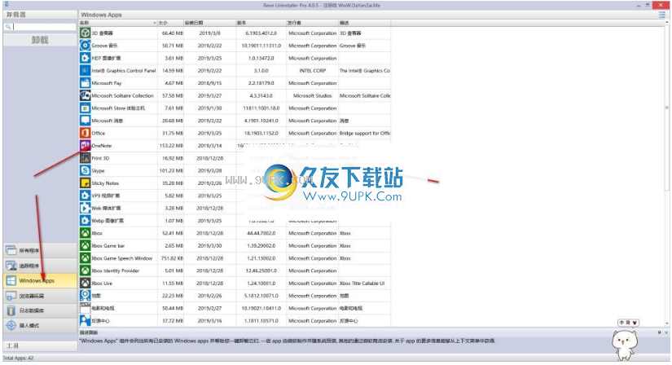
Task: Sort list by Version column header
Action: (x=261, y=23)
